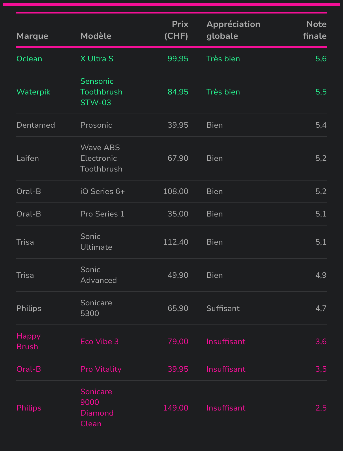
Task: Click the 49,90 price cell
Action: [178, 275]
